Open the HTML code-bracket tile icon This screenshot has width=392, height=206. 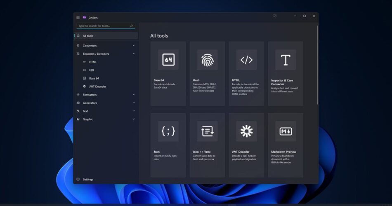tap(246, 60)
